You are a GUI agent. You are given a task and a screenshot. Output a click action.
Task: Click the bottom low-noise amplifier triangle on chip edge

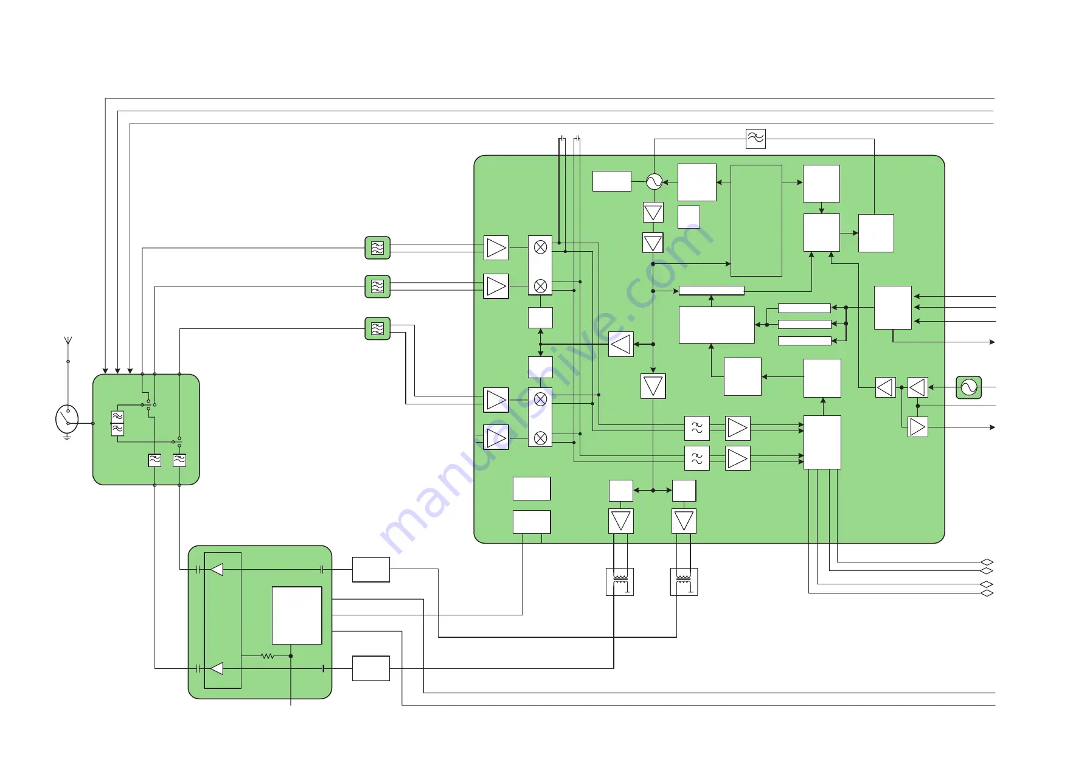[x=496, y=438]
